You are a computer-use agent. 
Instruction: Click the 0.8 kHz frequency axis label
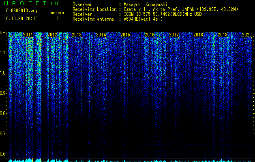click(x=3, y=113)
